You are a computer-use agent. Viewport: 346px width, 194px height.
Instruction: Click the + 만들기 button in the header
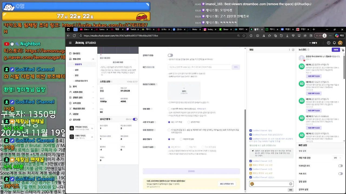coord(313,43)
